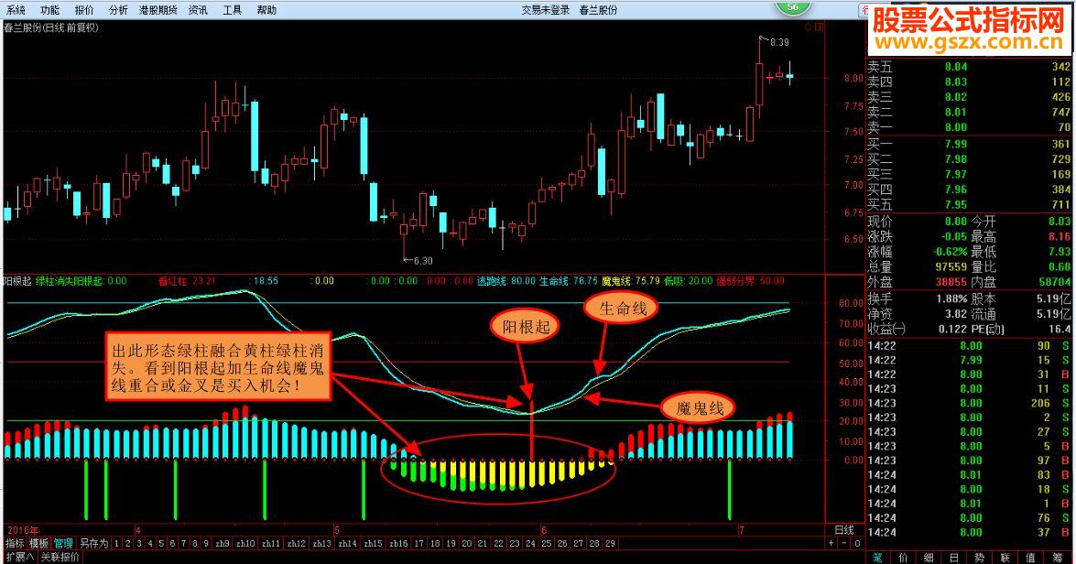This screenshot has height=564, width=1076.
Task: Click the plus zoom button under 日线
Action: [831, 543]
